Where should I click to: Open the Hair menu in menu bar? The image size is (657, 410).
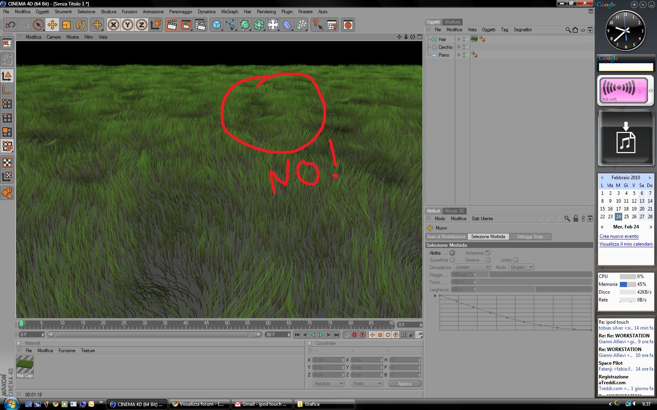[248, 12]
